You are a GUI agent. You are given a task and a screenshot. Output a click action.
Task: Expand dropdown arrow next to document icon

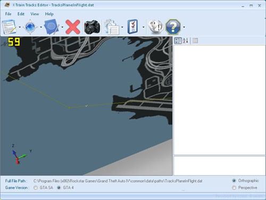pos(20,27)
